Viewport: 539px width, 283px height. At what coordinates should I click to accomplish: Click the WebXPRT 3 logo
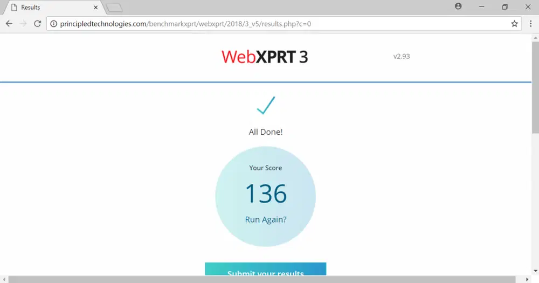click(265, 57)
